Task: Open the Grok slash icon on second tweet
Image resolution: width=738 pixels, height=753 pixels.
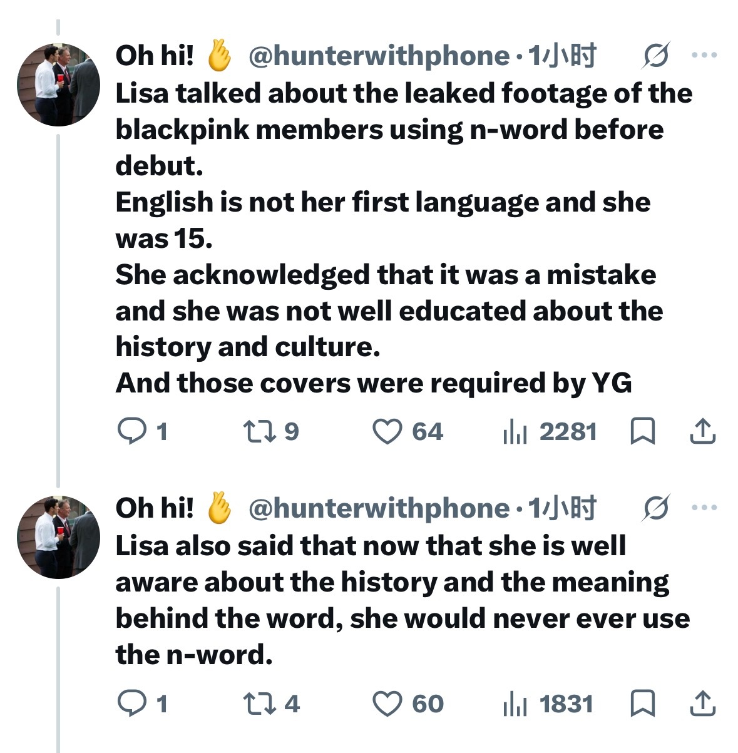Action: (x=656, y=508)
